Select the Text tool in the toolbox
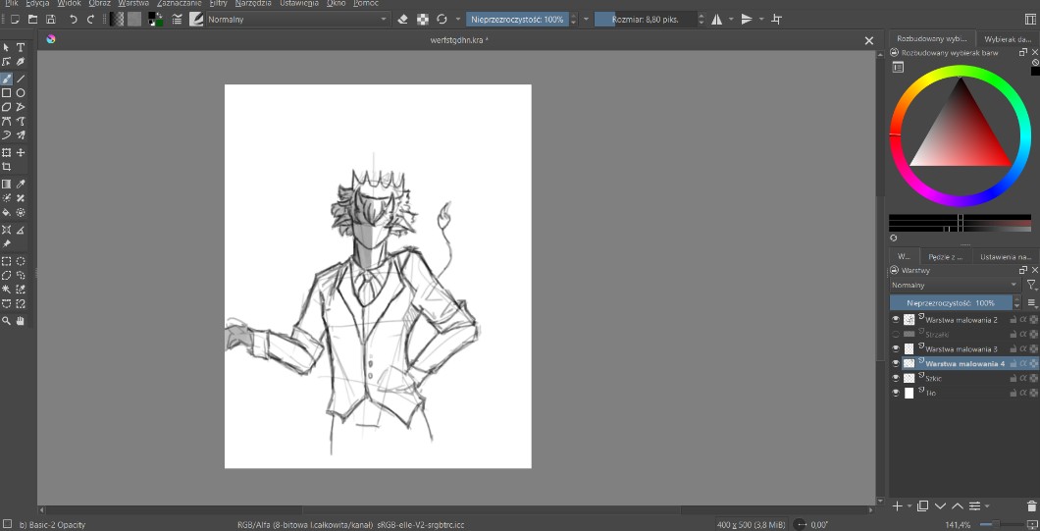 tap(21, 47)
